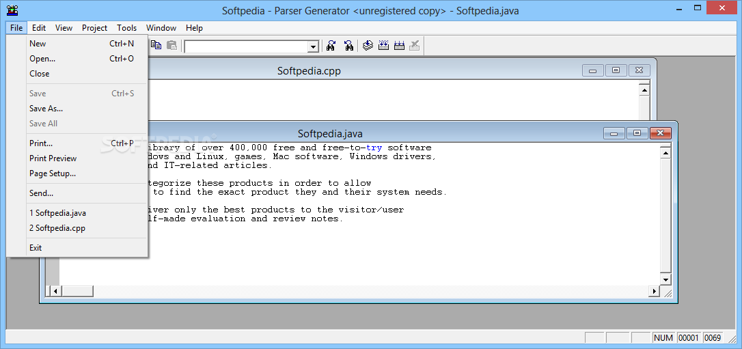The height and width of the screenshot is (349, 742).
Task: Choose Exit from the File menu
Action: click(x=77, y=248)
